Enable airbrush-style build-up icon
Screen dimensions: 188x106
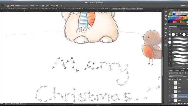click(58, 6)
